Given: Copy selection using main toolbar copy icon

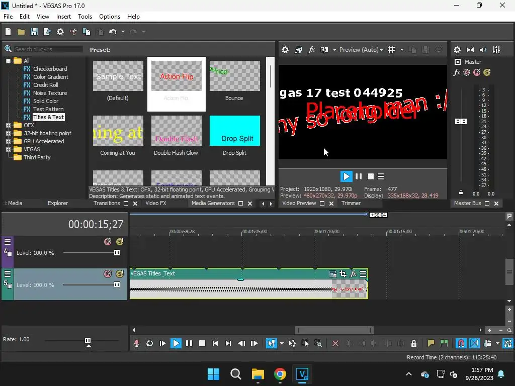Looking at the screenshot, I should [87, 32].
